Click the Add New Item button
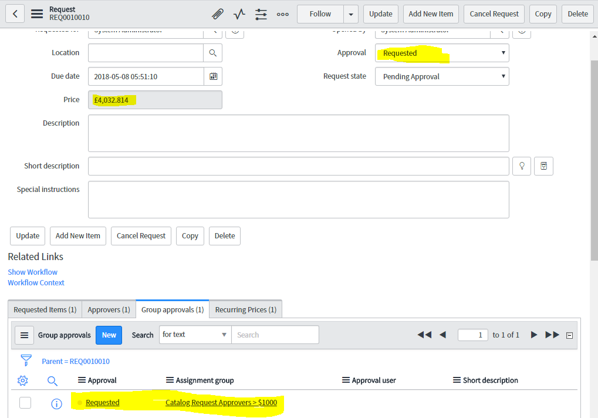 click(x=430, y=14)
